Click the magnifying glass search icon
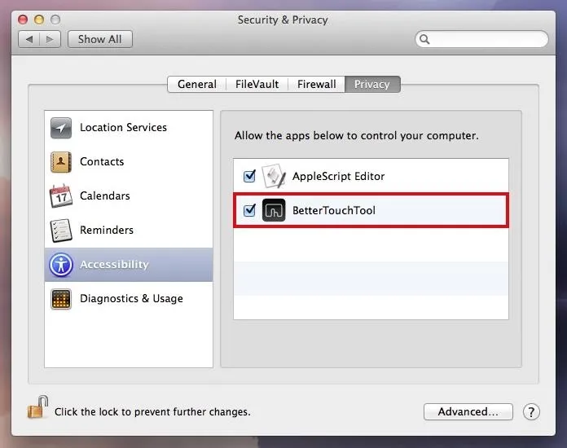Screen dimensions: 567x448 pyautogui.click(x=424, y=39)
